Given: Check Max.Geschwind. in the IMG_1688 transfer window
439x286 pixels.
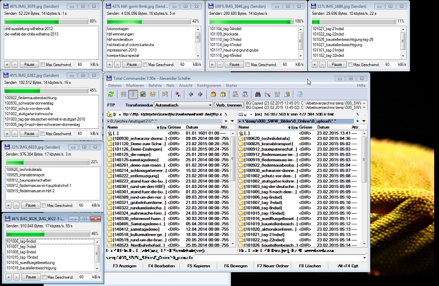Looking at the screenshot, I should pos(351,65).
